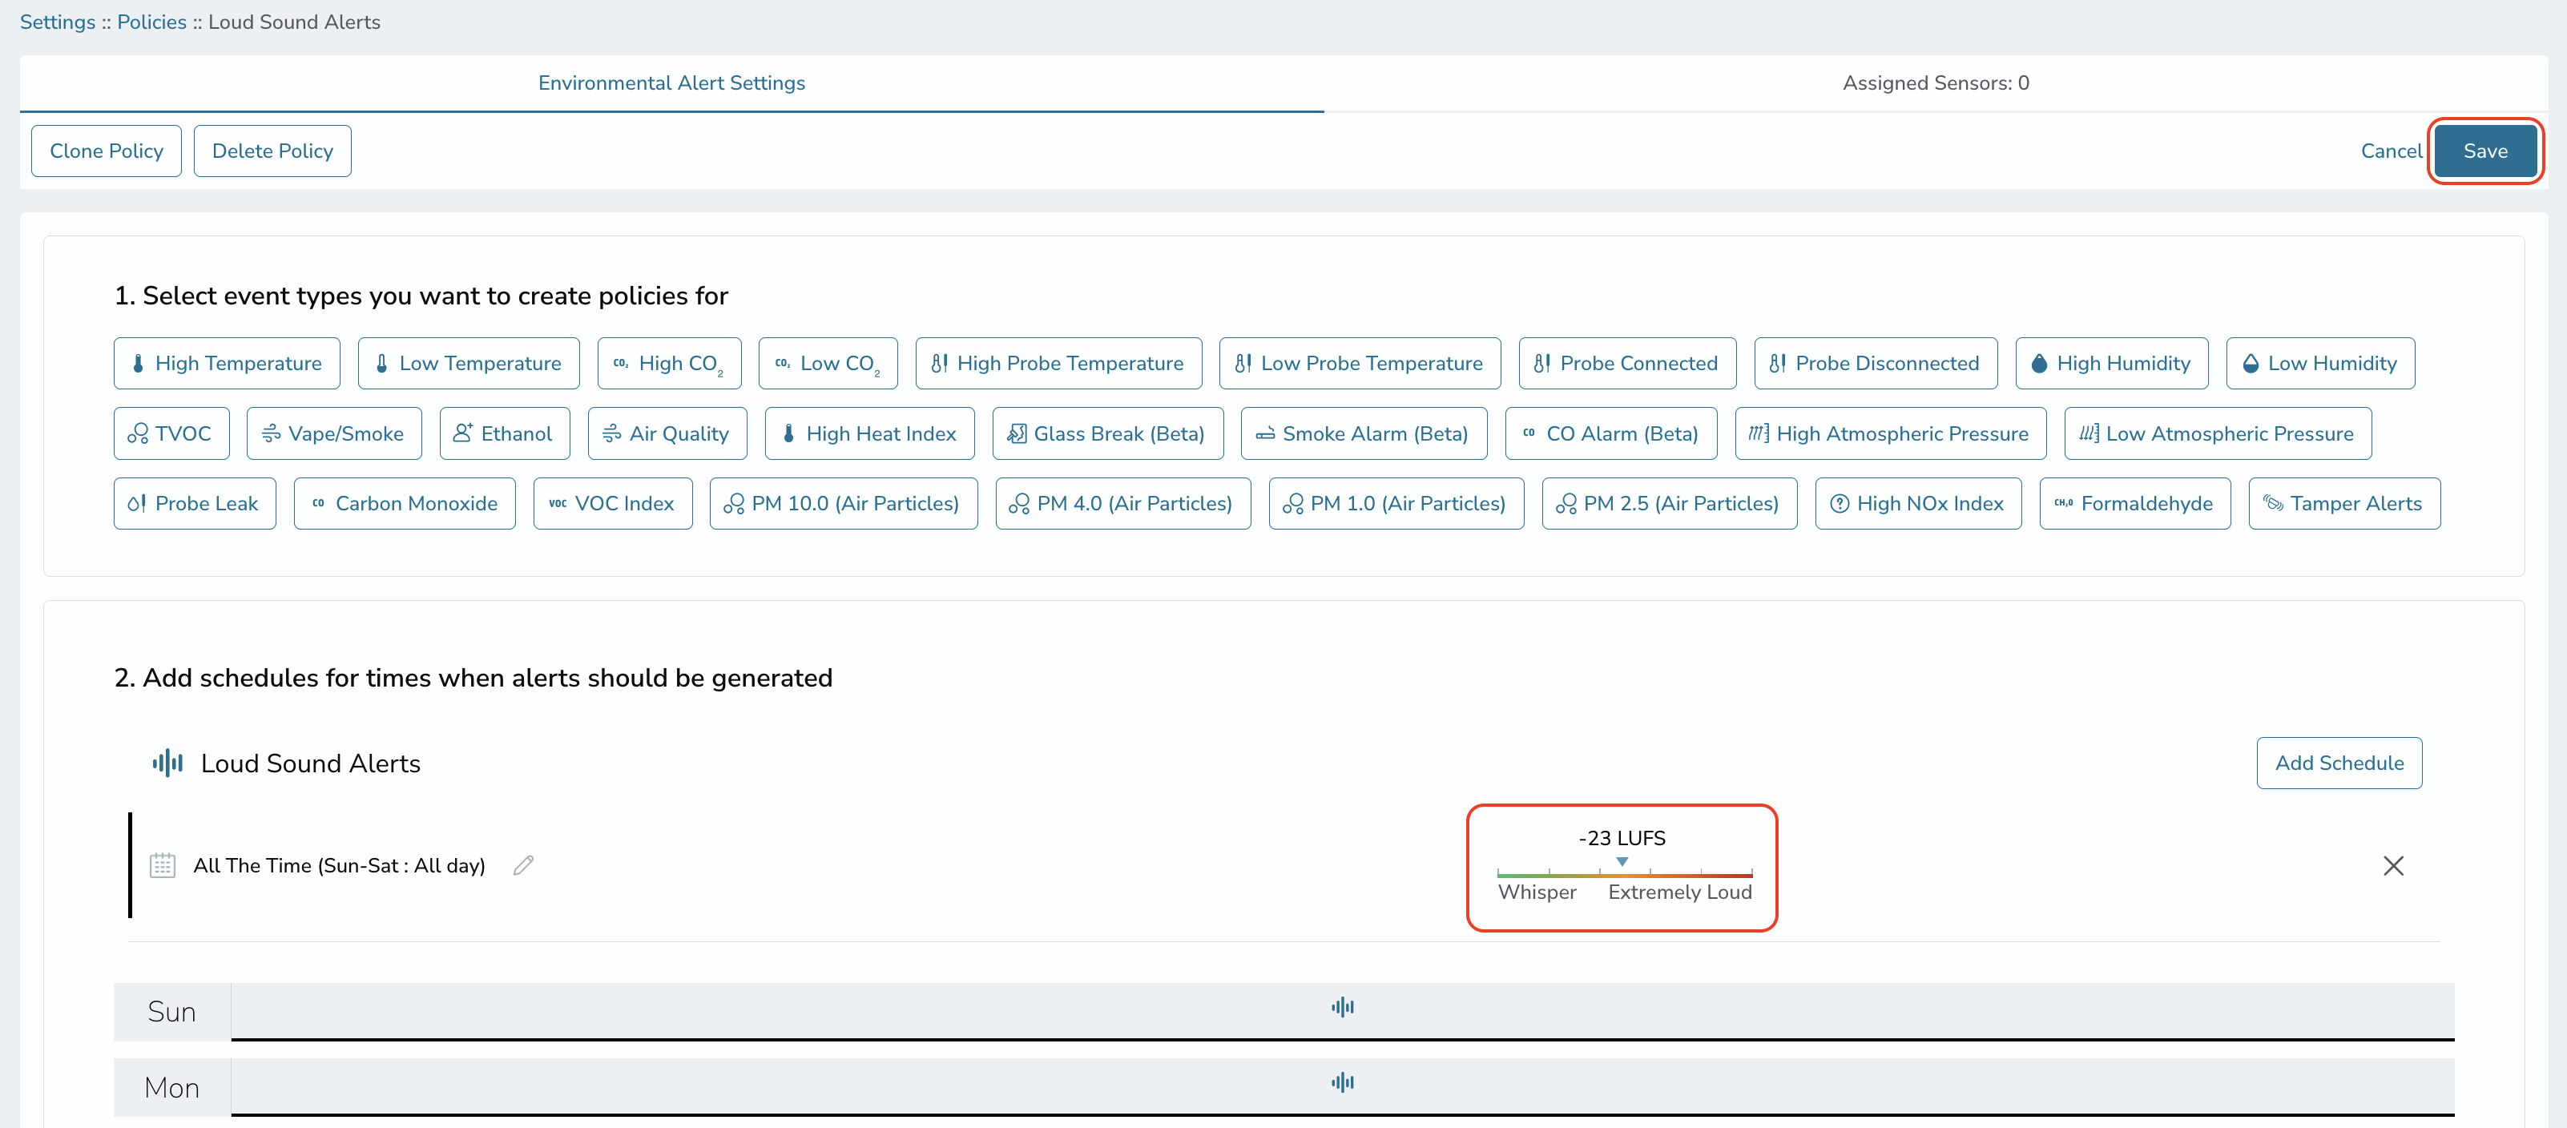Screen dimensions: 2567x1128
Task: Click the Vape/Smoke wind icon
Action: pos(271,433)
